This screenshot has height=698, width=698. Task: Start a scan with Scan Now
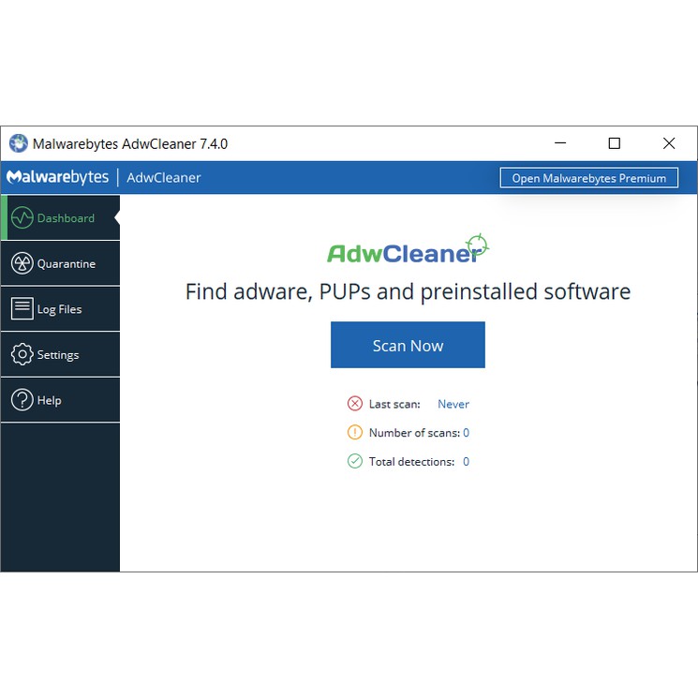tap(408, 345)
